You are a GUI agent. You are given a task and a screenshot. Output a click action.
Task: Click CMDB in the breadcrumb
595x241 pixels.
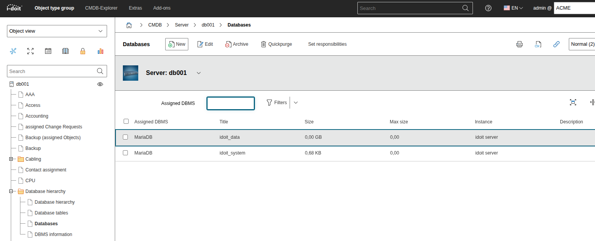pyautogui.click(x=155, y=25)
